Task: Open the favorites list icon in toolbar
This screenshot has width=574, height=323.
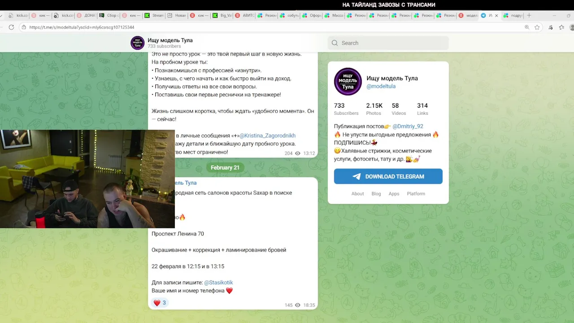Action: (561, 27)
